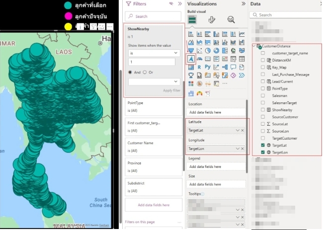Check the DistanceKM field checkbox
This screenshot has width=323, height=230.
pyautogui.click(x=263, y=60)
